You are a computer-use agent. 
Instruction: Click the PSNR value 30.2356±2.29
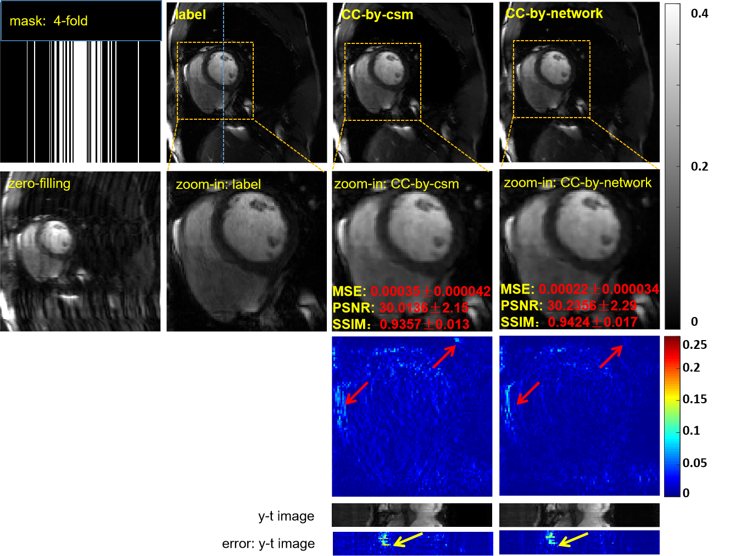pos(592,305)
